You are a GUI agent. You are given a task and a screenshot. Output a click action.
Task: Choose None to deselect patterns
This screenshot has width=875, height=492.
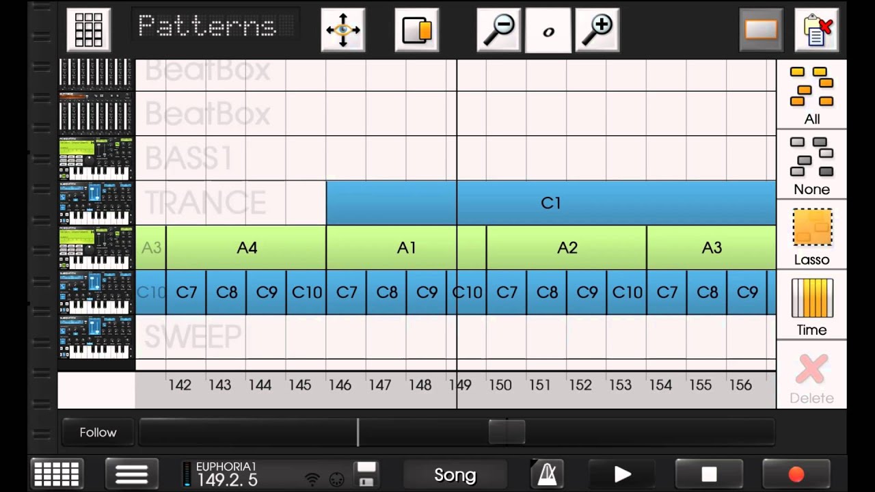pyautogui.click(x=811, y=165)
